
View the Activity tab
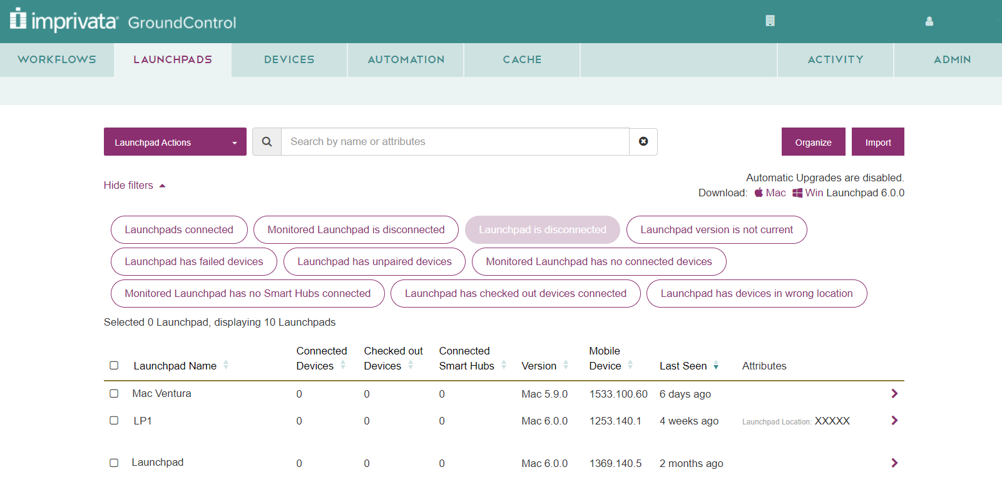(x=836, y=59)
